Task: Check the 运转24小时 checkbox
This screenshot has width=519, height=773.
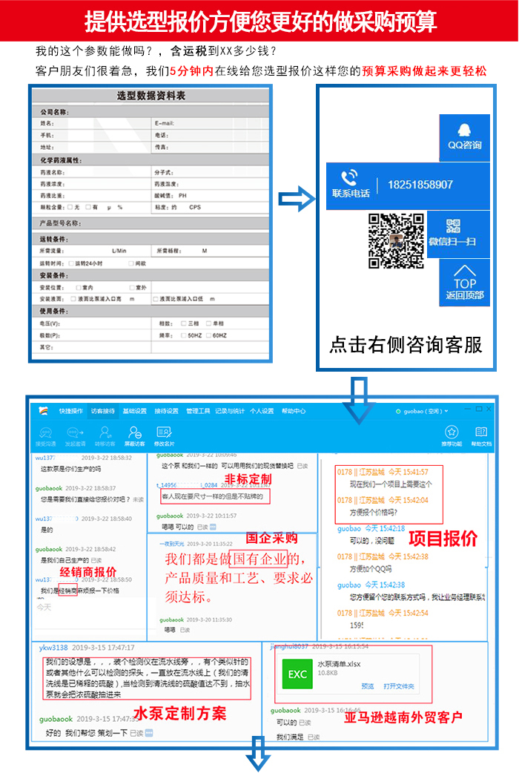Action: coord(71,263)
